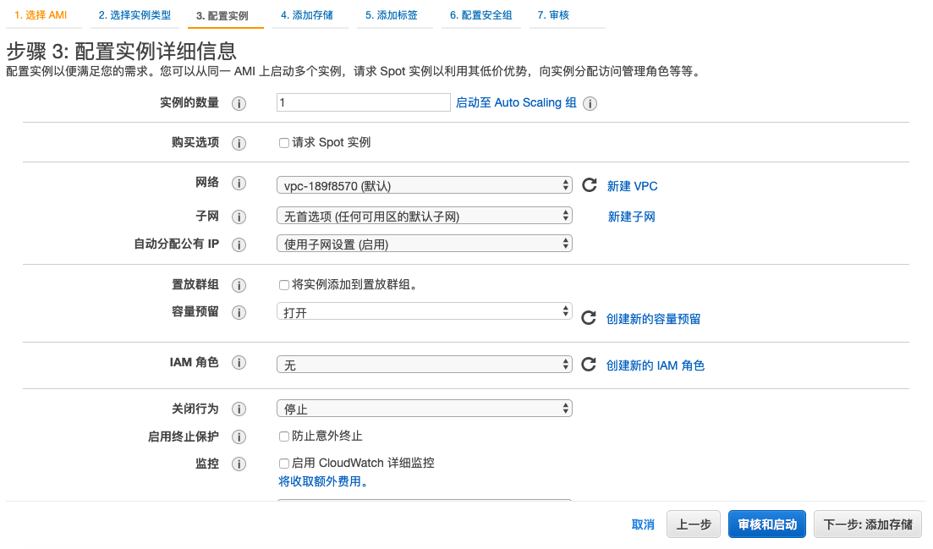Click 上一步 button

(x=694, y=524)
